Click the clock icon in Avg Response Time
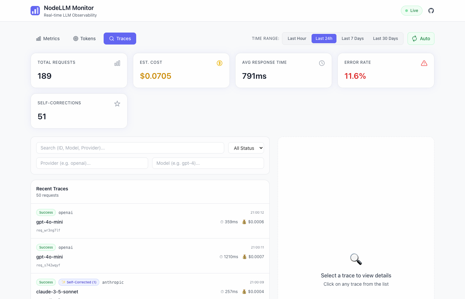465x299 pixels. [x=322, y=63]
